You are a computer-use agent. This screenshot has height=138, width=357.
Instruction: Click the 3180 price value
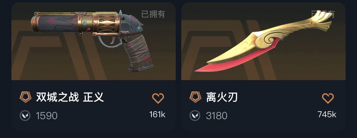(217, 116)
